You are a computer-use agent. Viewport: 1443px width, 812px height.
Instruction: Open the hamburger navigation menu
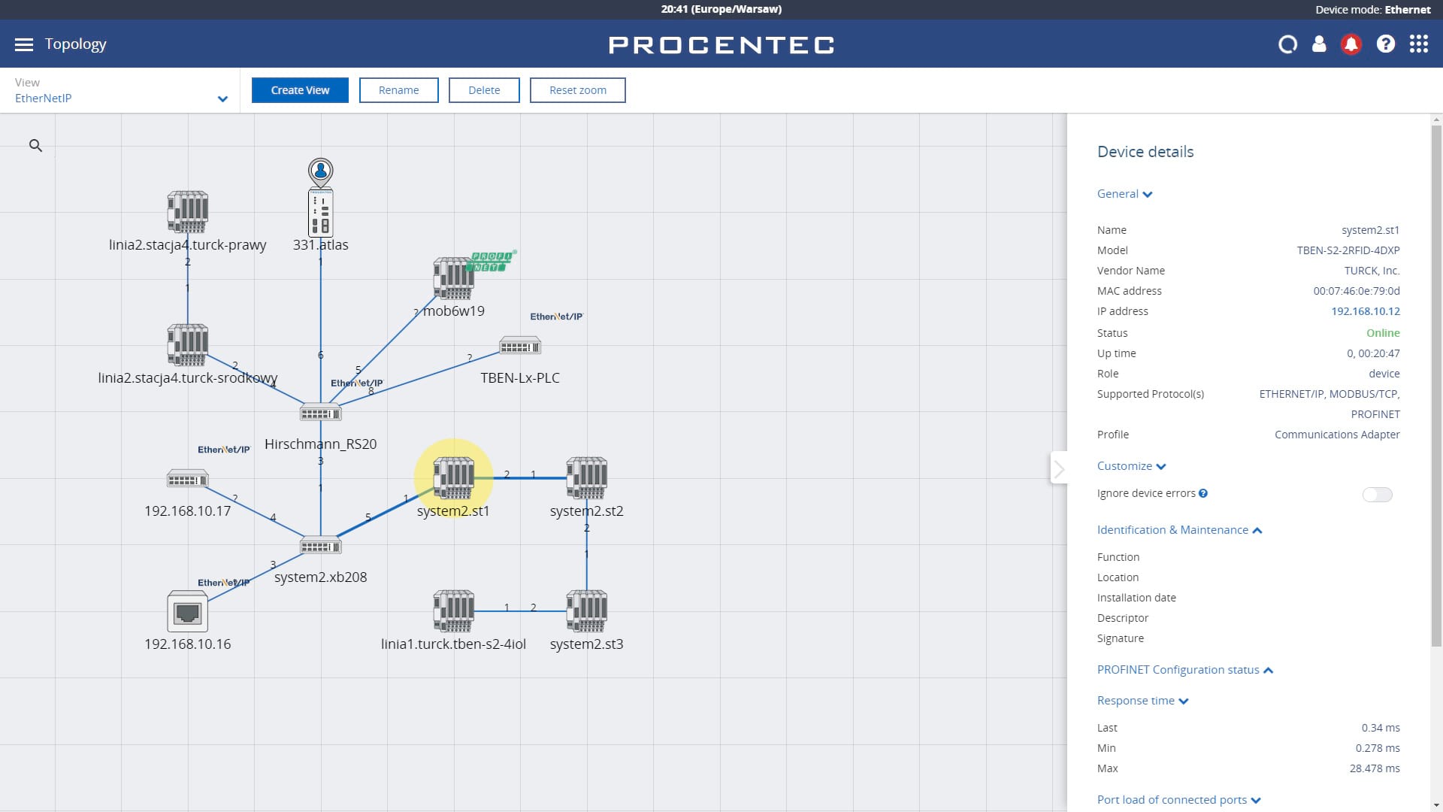[x=24, y=44]
